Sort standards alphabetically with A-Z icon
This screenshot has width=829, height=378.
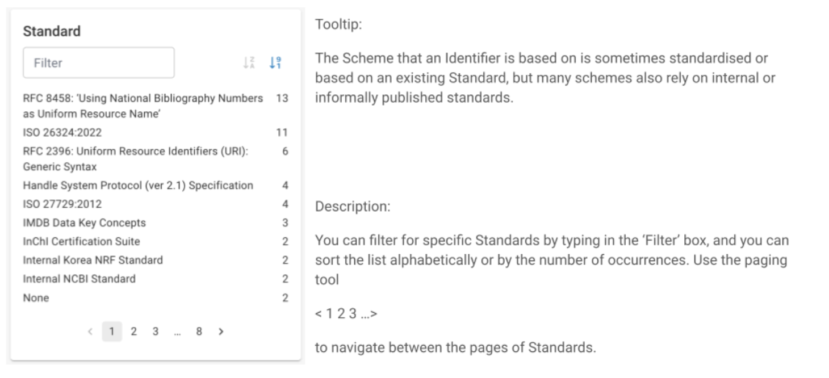pos(249,63)
